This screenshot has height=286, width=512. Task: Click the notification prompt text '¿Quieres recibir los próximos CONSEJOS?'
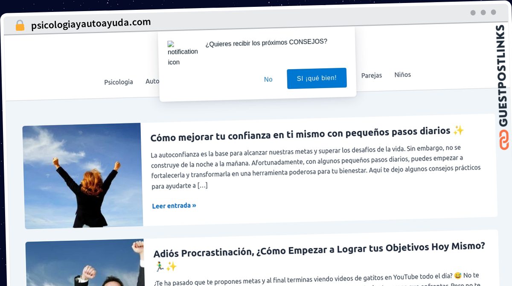266,42
